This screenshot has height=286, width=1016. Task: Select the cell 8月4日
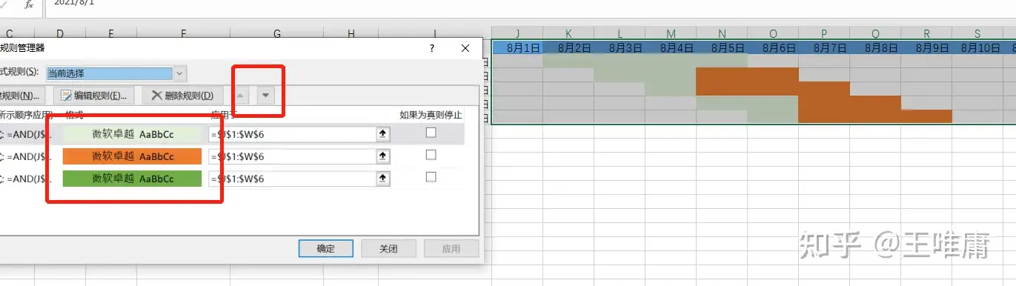pos(671,47)
